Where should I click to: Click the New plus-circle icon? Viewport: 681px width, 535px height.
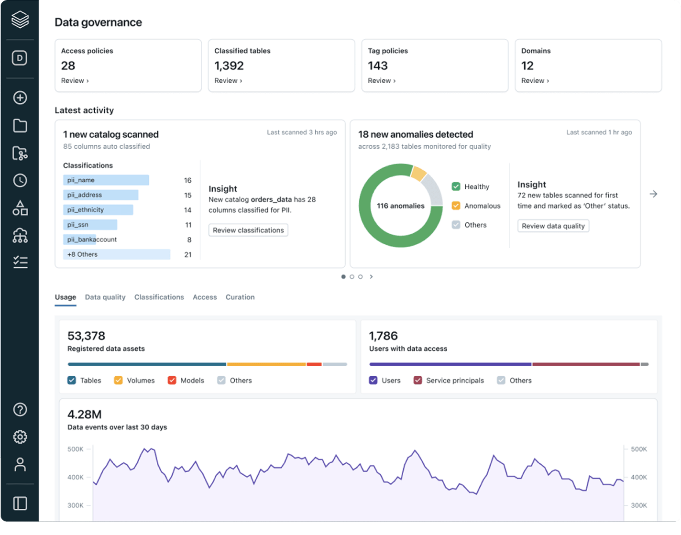tap(20, 98)
